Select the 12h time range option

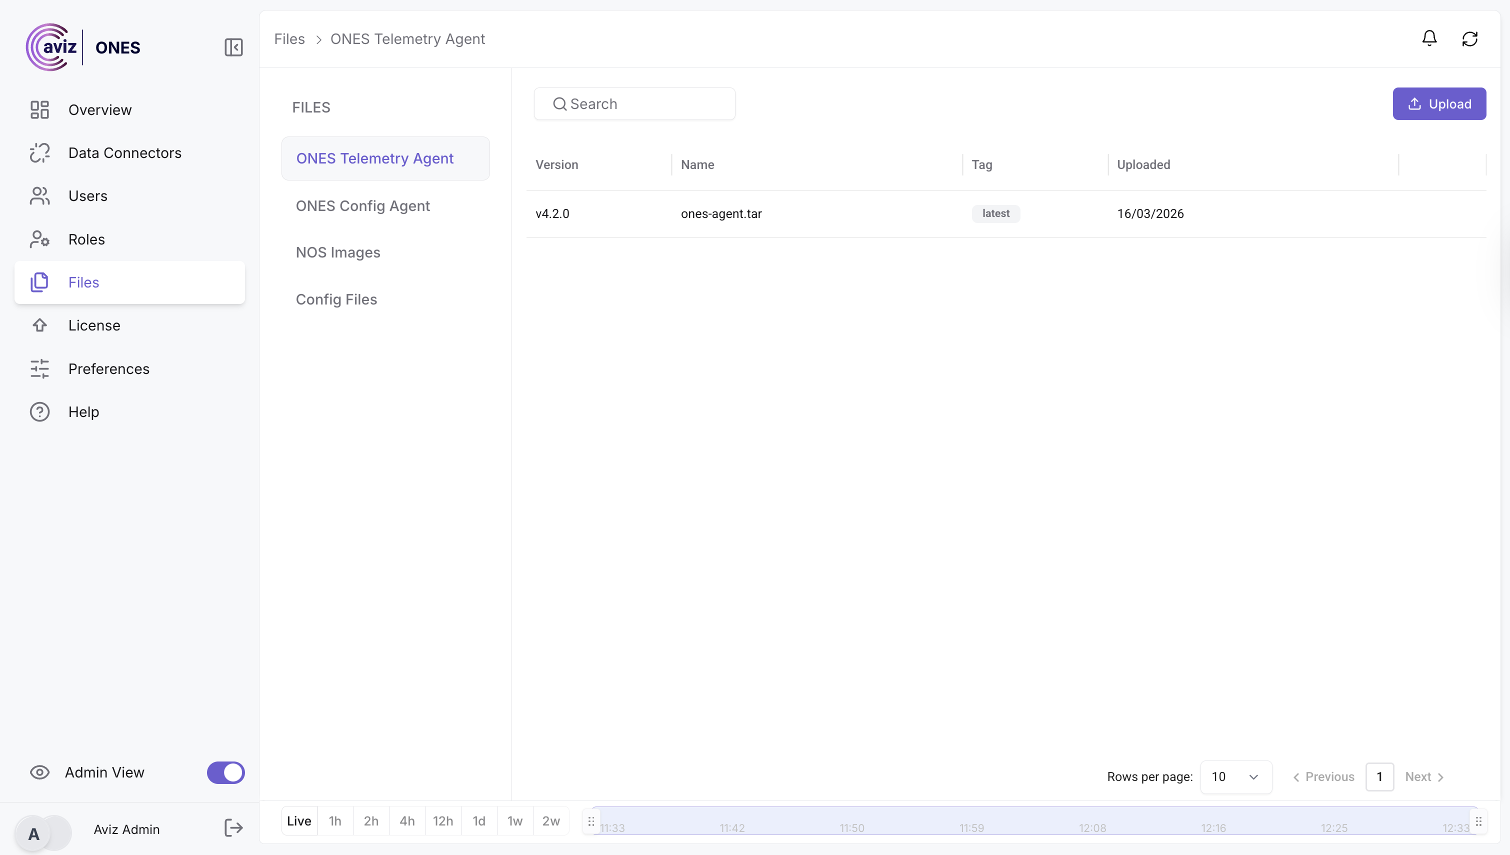tap(442, 820)
